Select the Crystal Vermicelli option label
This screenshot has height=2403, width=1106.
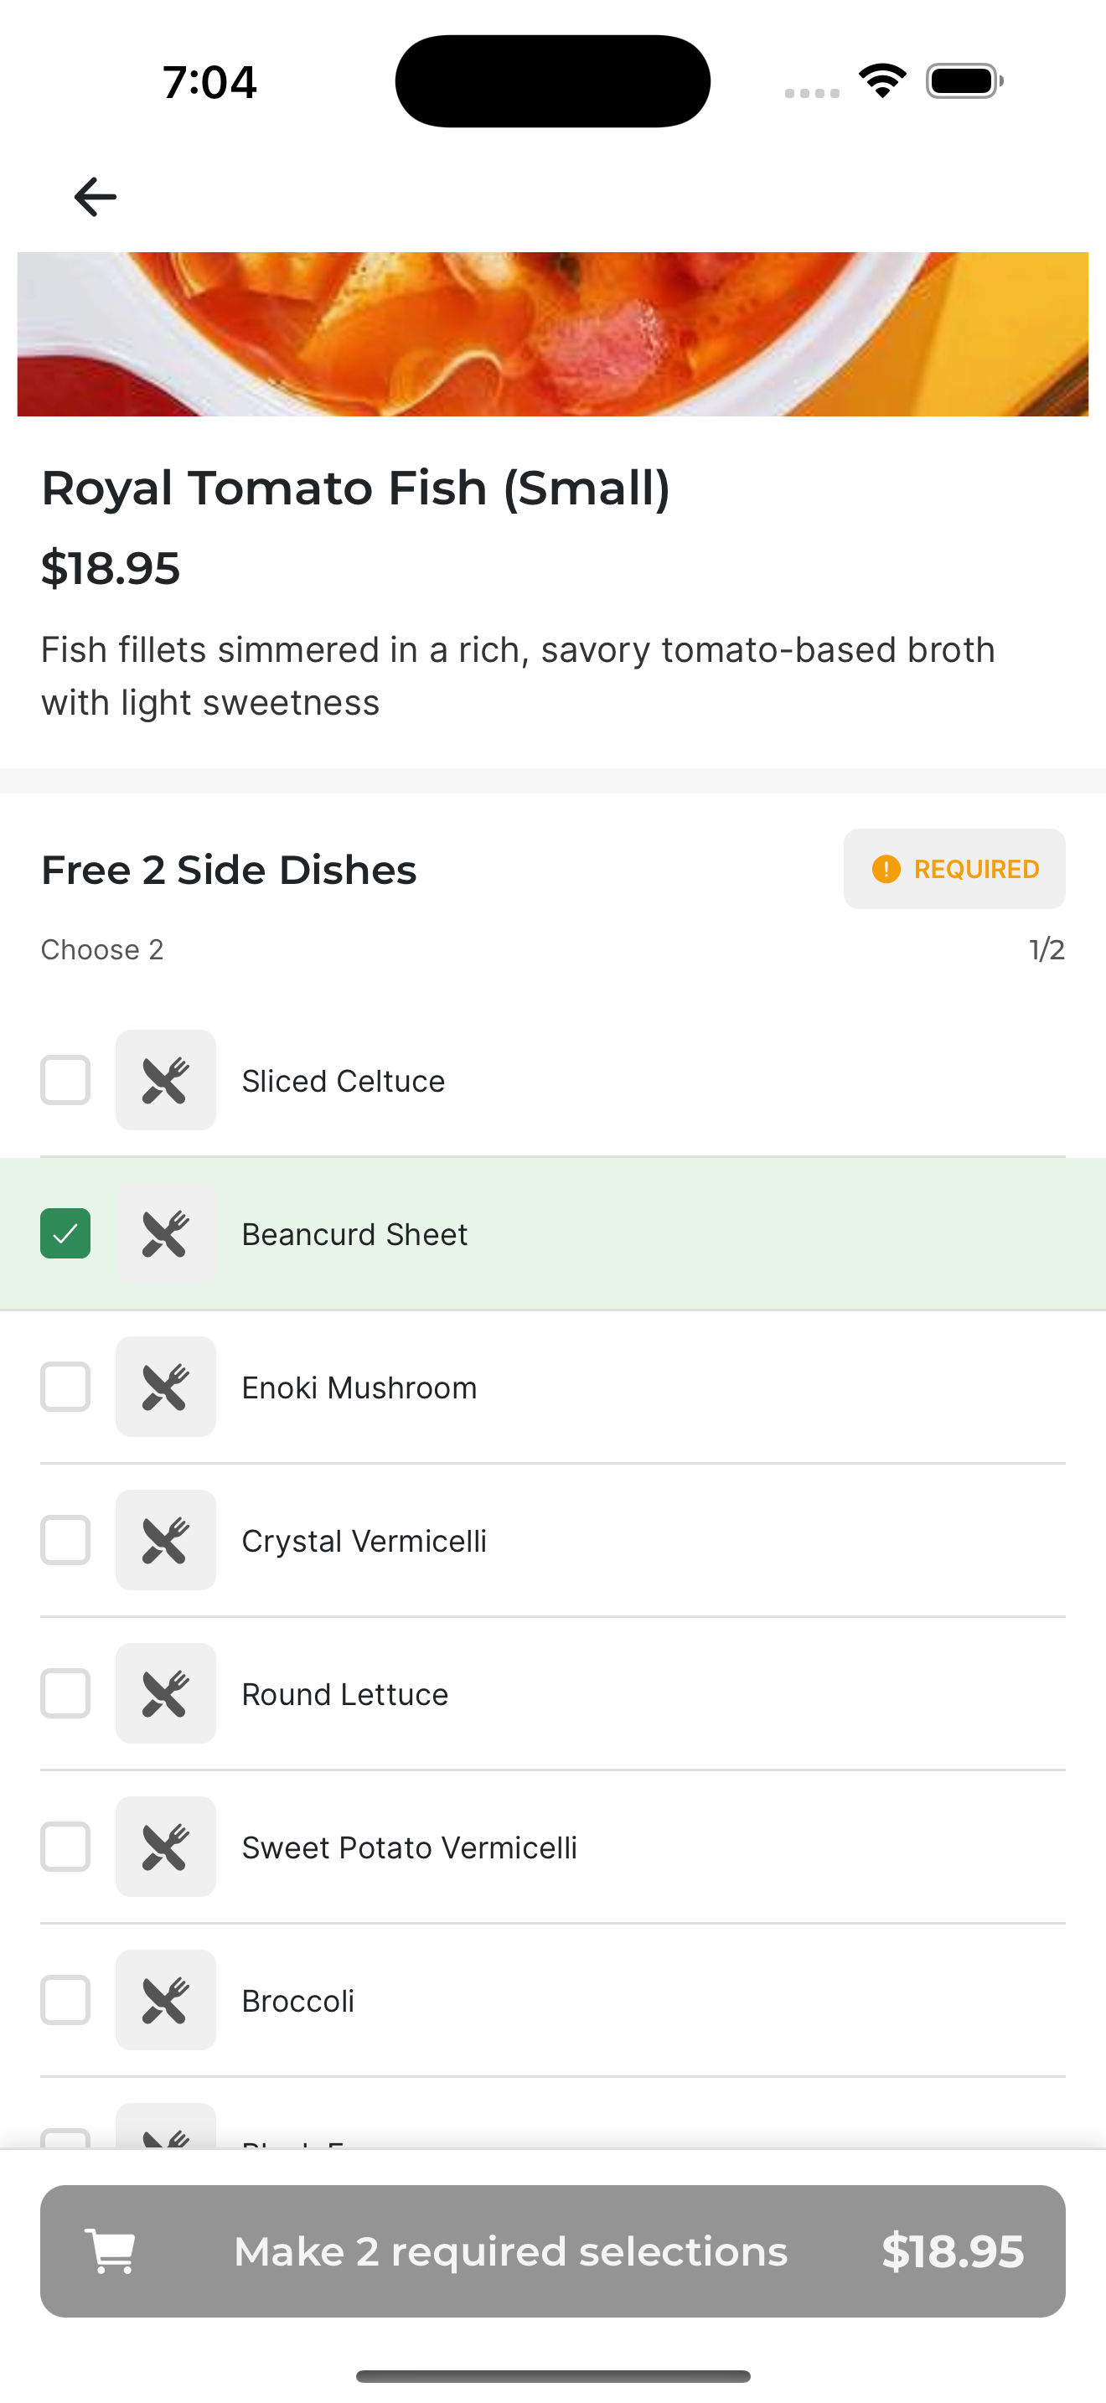364,1541
